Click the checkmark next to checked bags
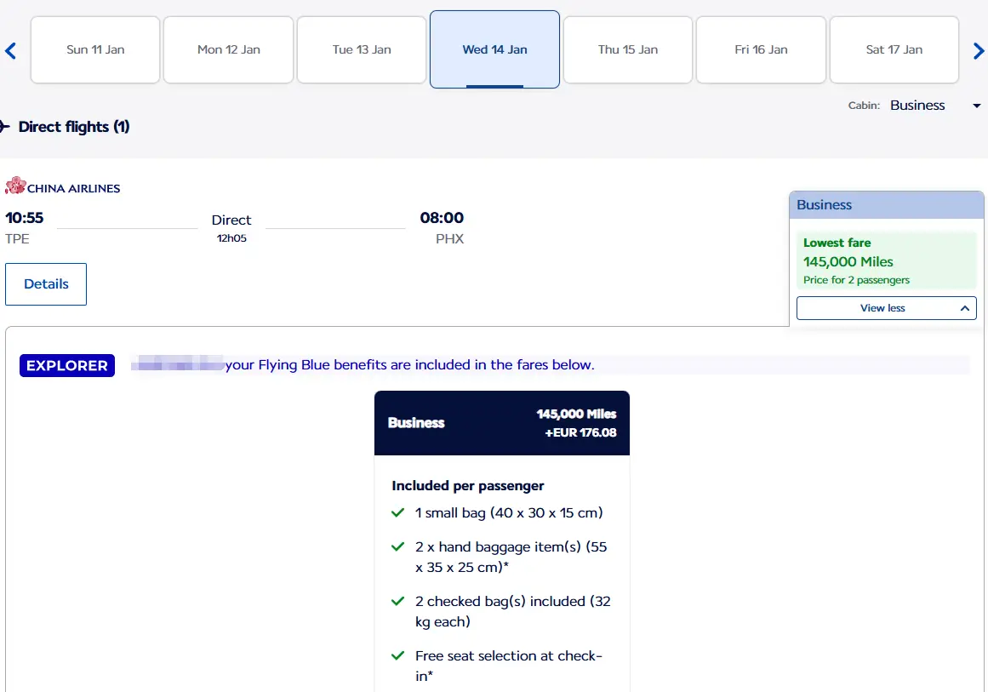This screenshot has width=988, height=692. click(x=397, y=601)
